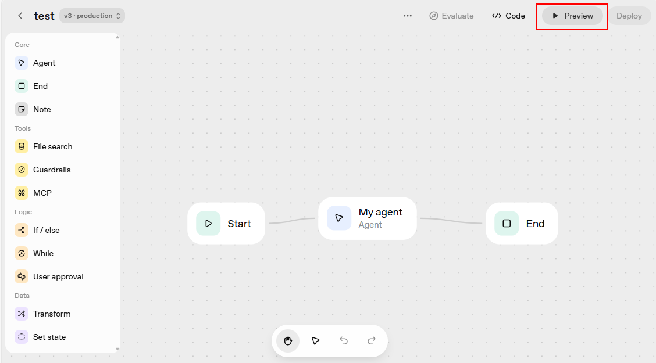Go back using the left chevron arrow

pyautogui.click(x=20, y=16)
